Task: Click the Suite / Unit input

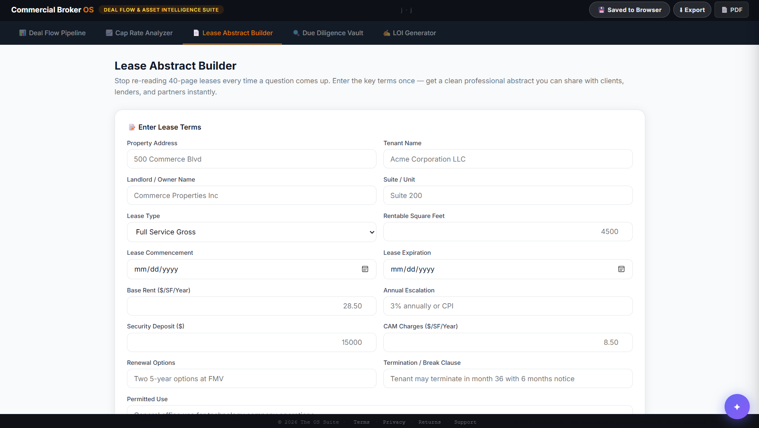Action: coord(508,195)
